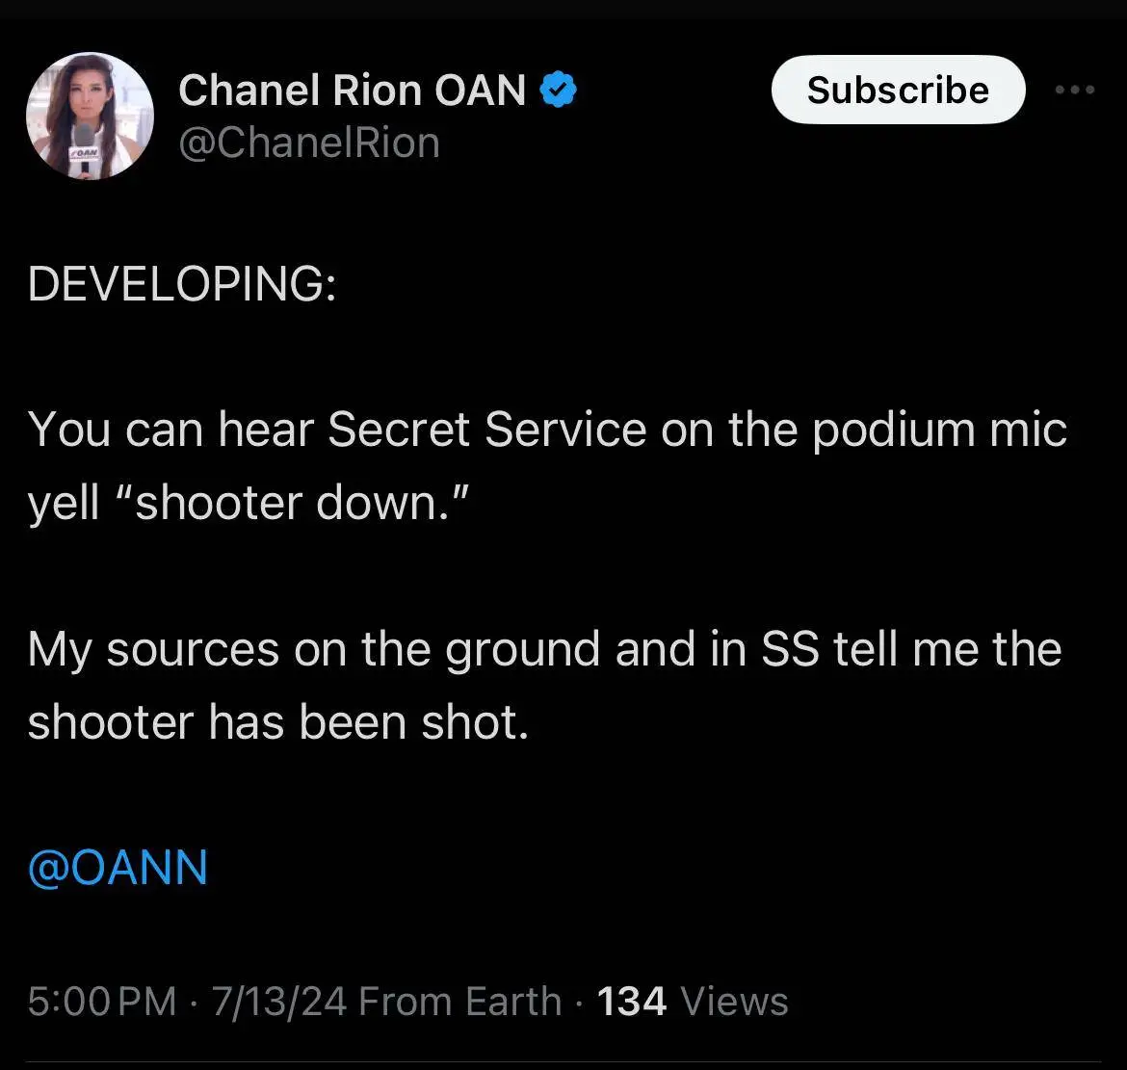
Task: Click the DEVELOPING: heading text
Action: [182, 285]
